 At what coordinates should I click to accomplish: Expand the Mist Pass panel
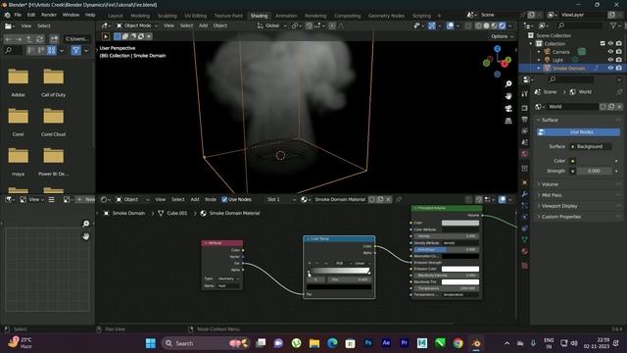[552, 195]
